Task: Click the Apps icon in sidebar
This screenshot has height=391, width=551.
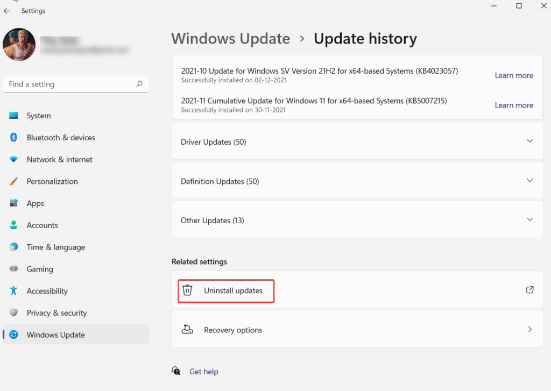Action: pyautogui.click(x=13, y=203)
